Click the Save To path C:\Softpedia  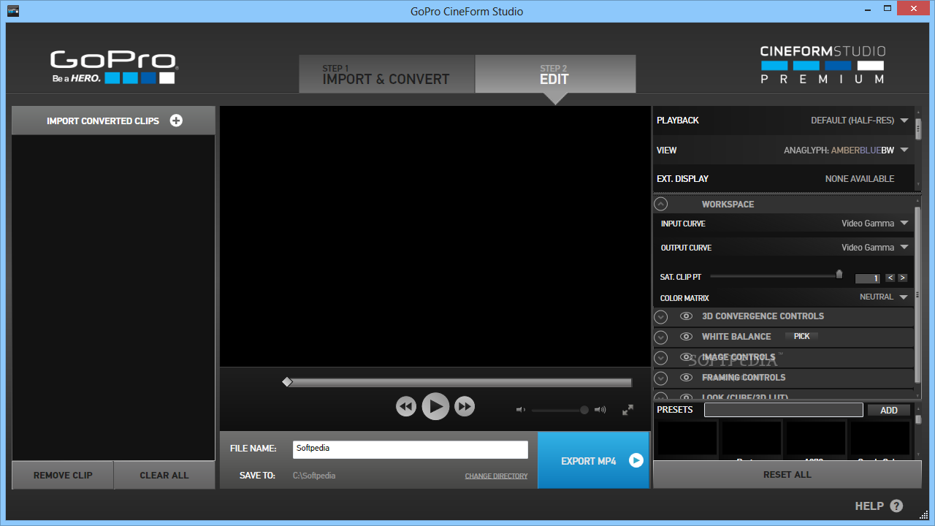point(314,476)
